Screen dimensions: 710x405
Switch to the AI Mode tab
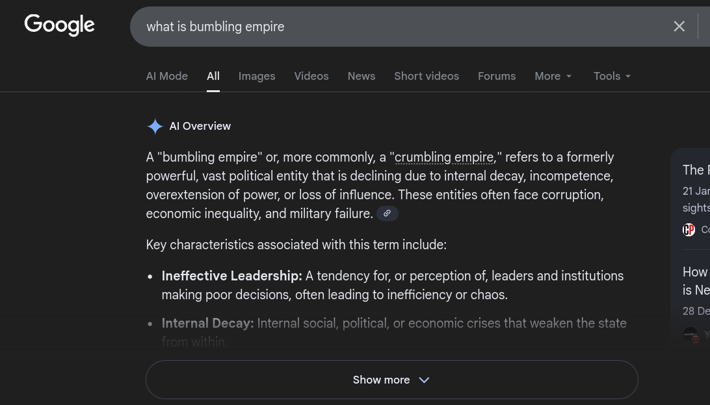coord(166,76)
